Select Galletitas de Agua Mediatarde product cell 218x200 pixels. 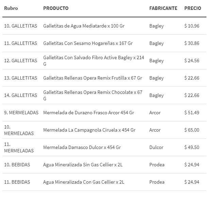tap(84, 26)
